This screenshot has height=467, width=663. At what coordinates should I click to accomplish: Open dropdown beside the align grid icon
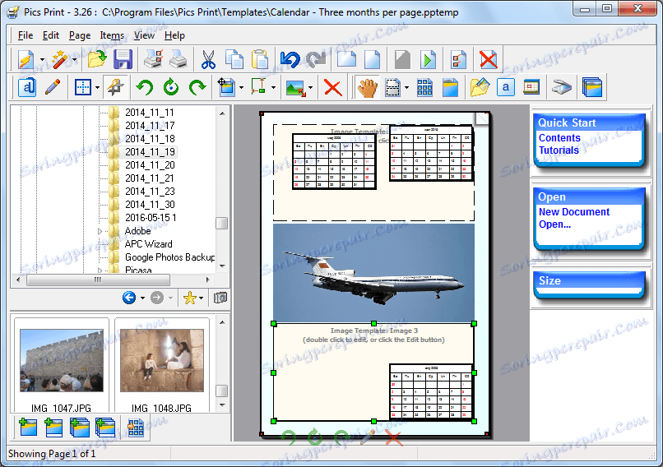pyautogui.click(x=98, y=87)
